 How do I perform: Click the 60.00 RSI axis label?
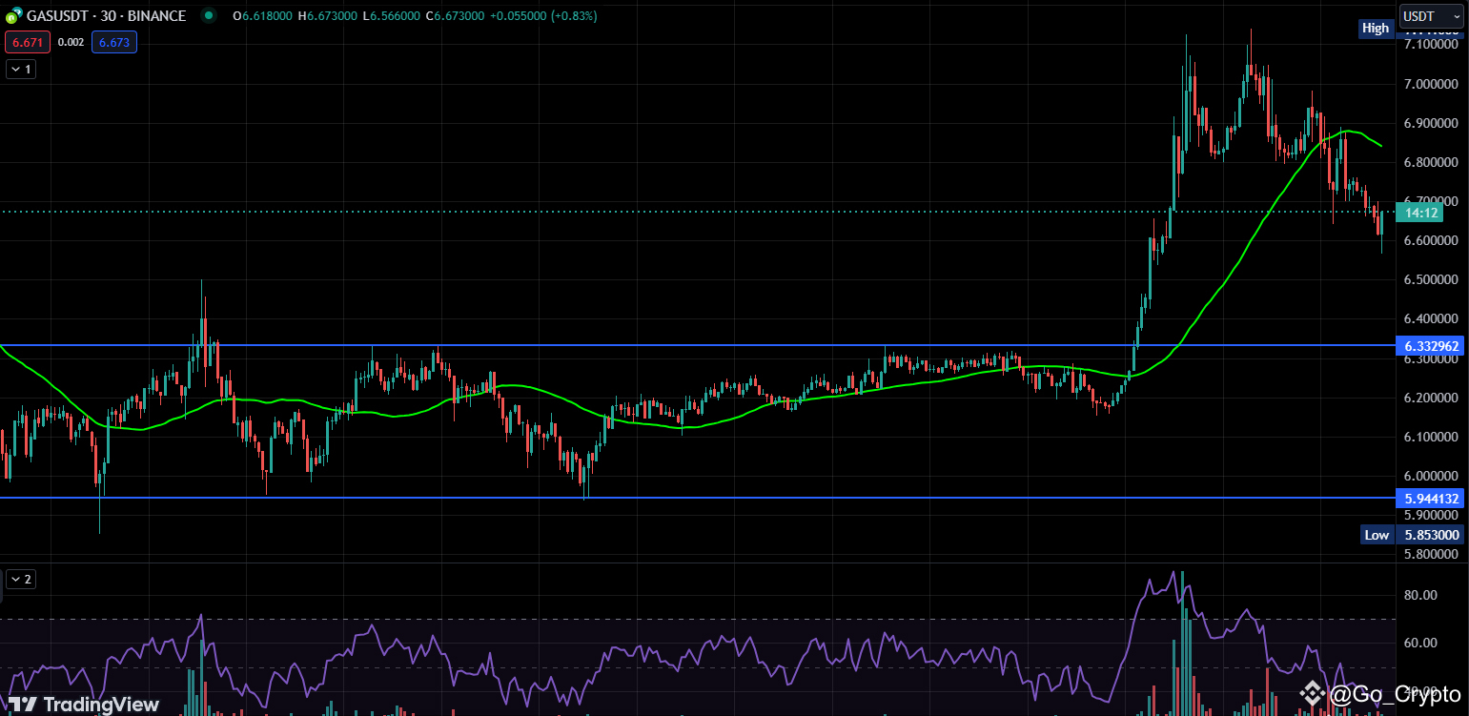[1419, 643]
